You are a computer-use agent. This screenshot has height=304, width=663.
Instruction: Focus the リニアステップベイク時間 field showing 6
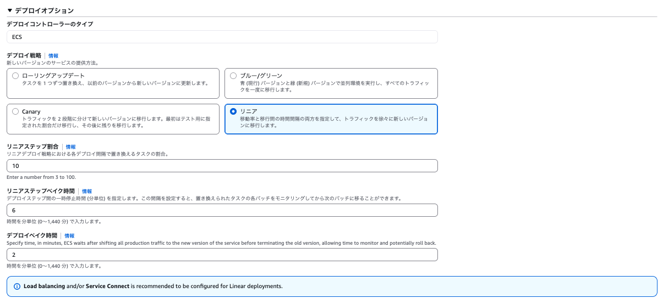222,210
